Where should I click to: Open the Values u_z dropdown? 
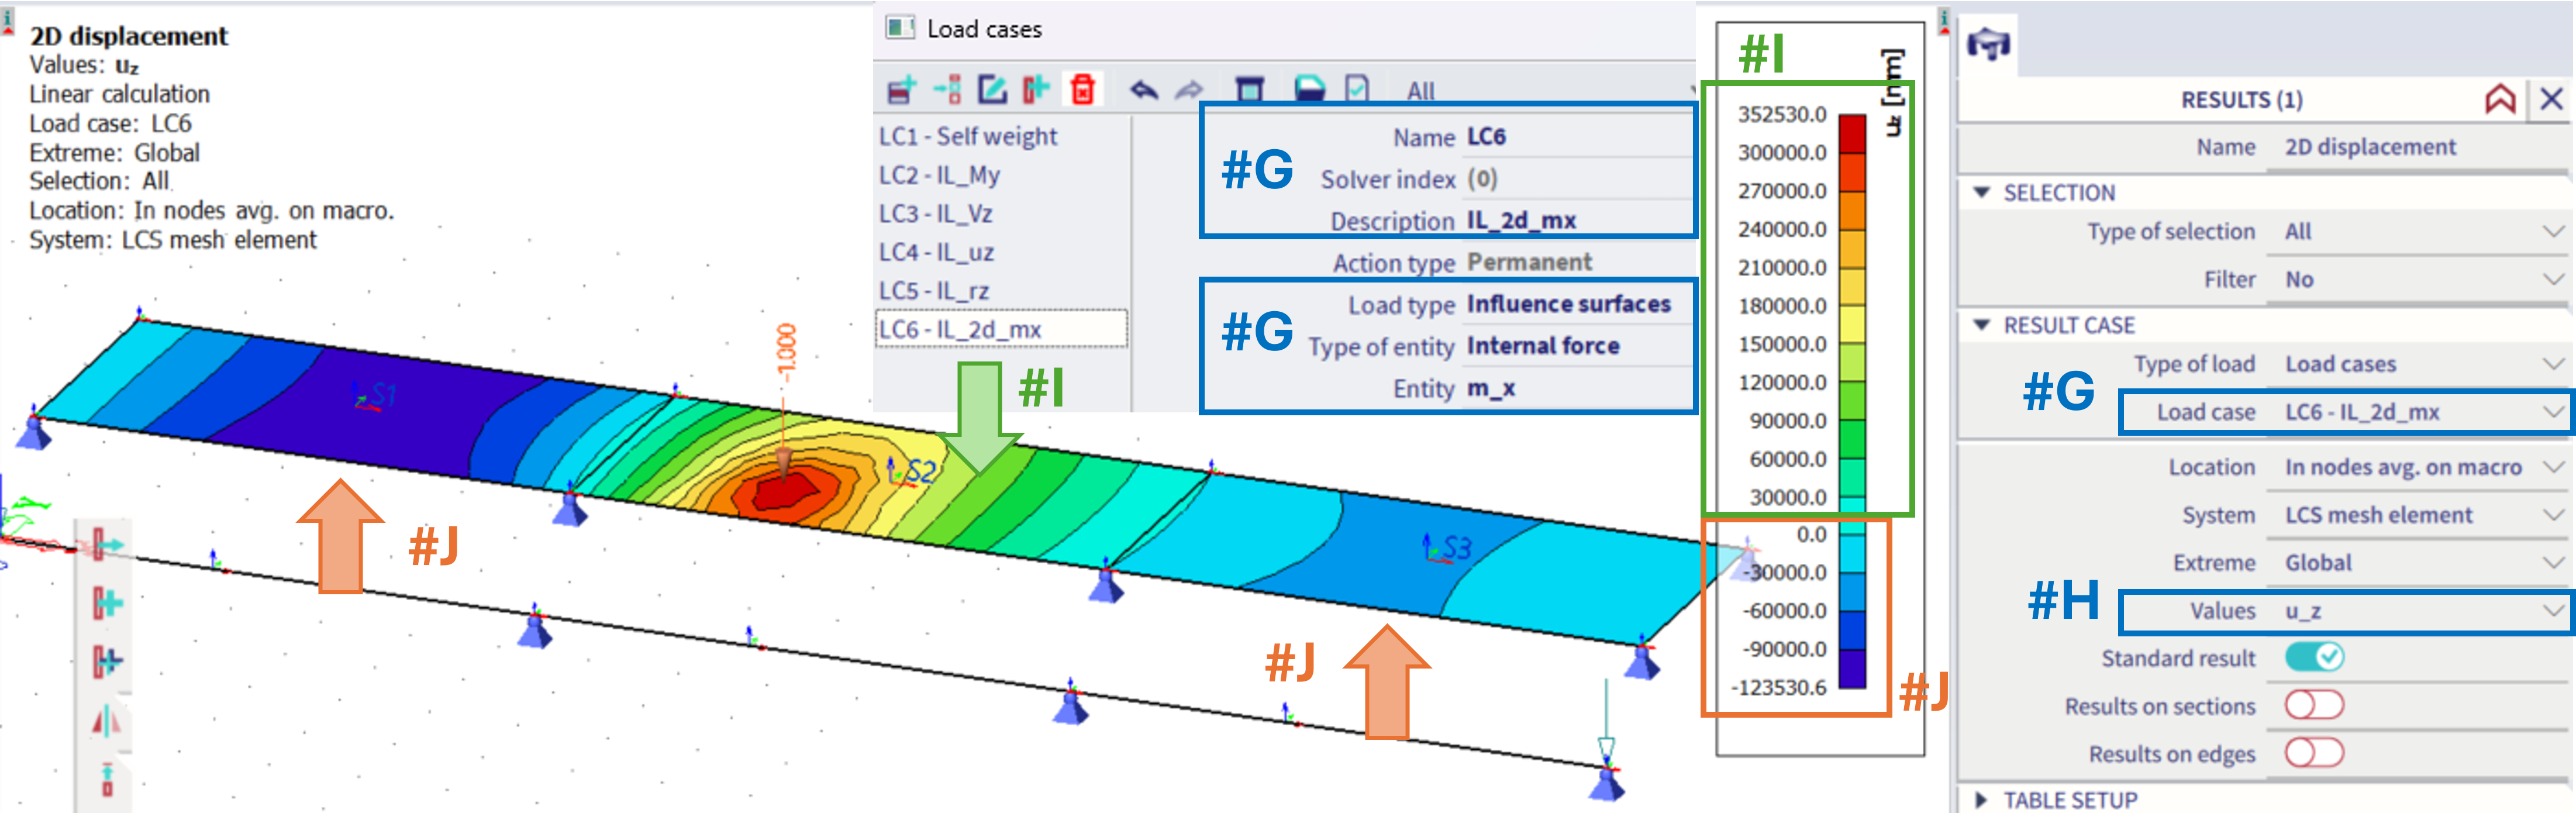[x=2420, y=611]
